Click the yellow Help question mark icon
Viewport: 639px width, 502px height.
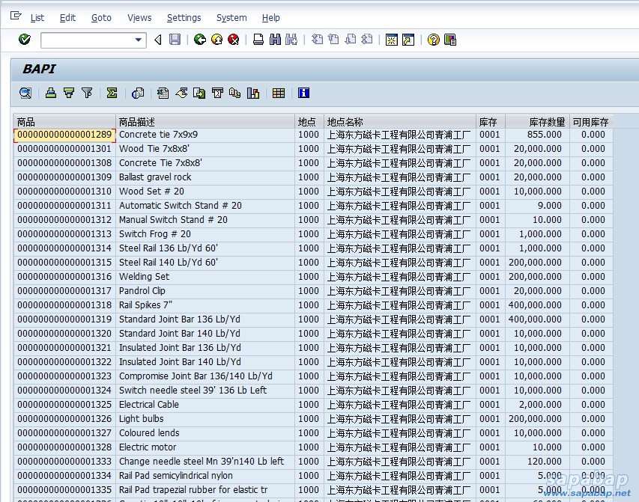pos(433,40)
